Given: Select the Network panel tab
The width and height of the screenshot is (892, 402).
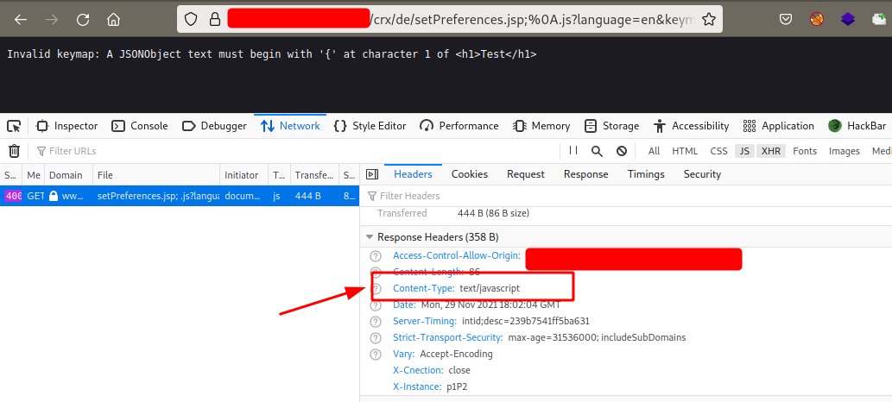Looking at the screenshot, I should [x=290, y=126].
